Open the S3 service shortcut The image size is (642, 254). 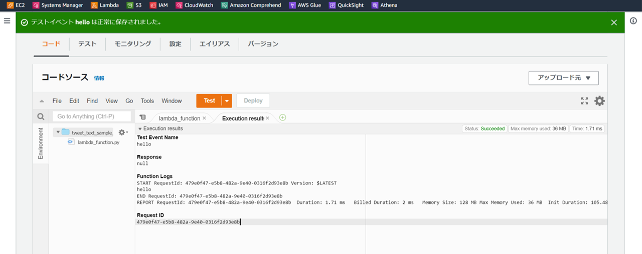click(134, 5)
